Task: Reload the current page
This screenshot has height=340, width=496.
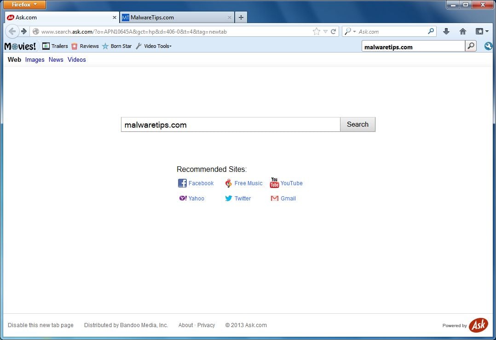Action: click(x=334, y=31)
